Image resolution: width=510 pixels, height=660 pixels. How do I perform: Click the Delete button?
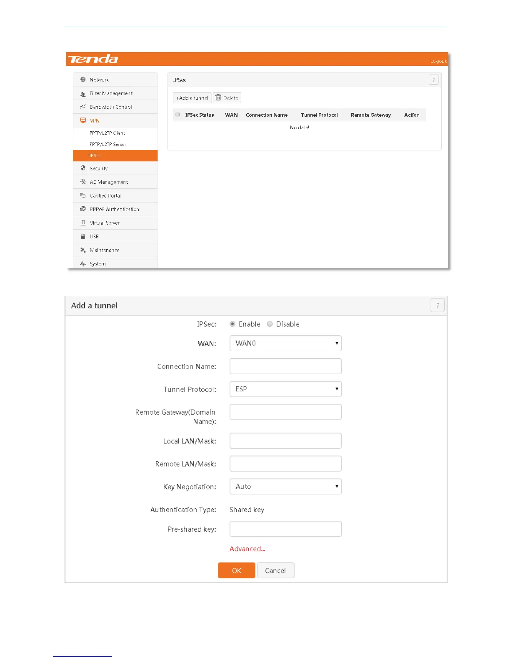[x=227, y=98]
